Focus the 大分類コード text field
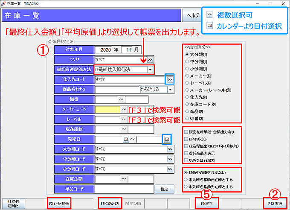The width and height of the screenshot is (290, 210). [131, 149]
